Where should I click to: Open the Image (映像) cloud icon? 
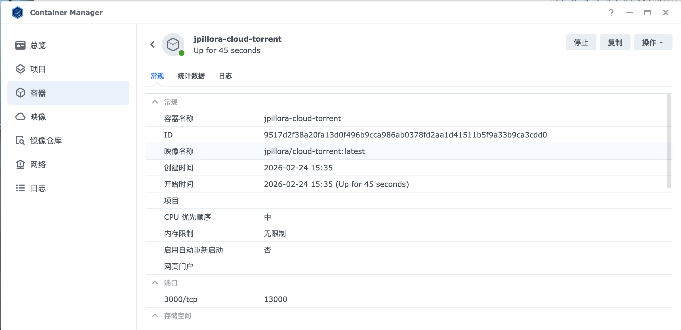click(x=20, y=117)
